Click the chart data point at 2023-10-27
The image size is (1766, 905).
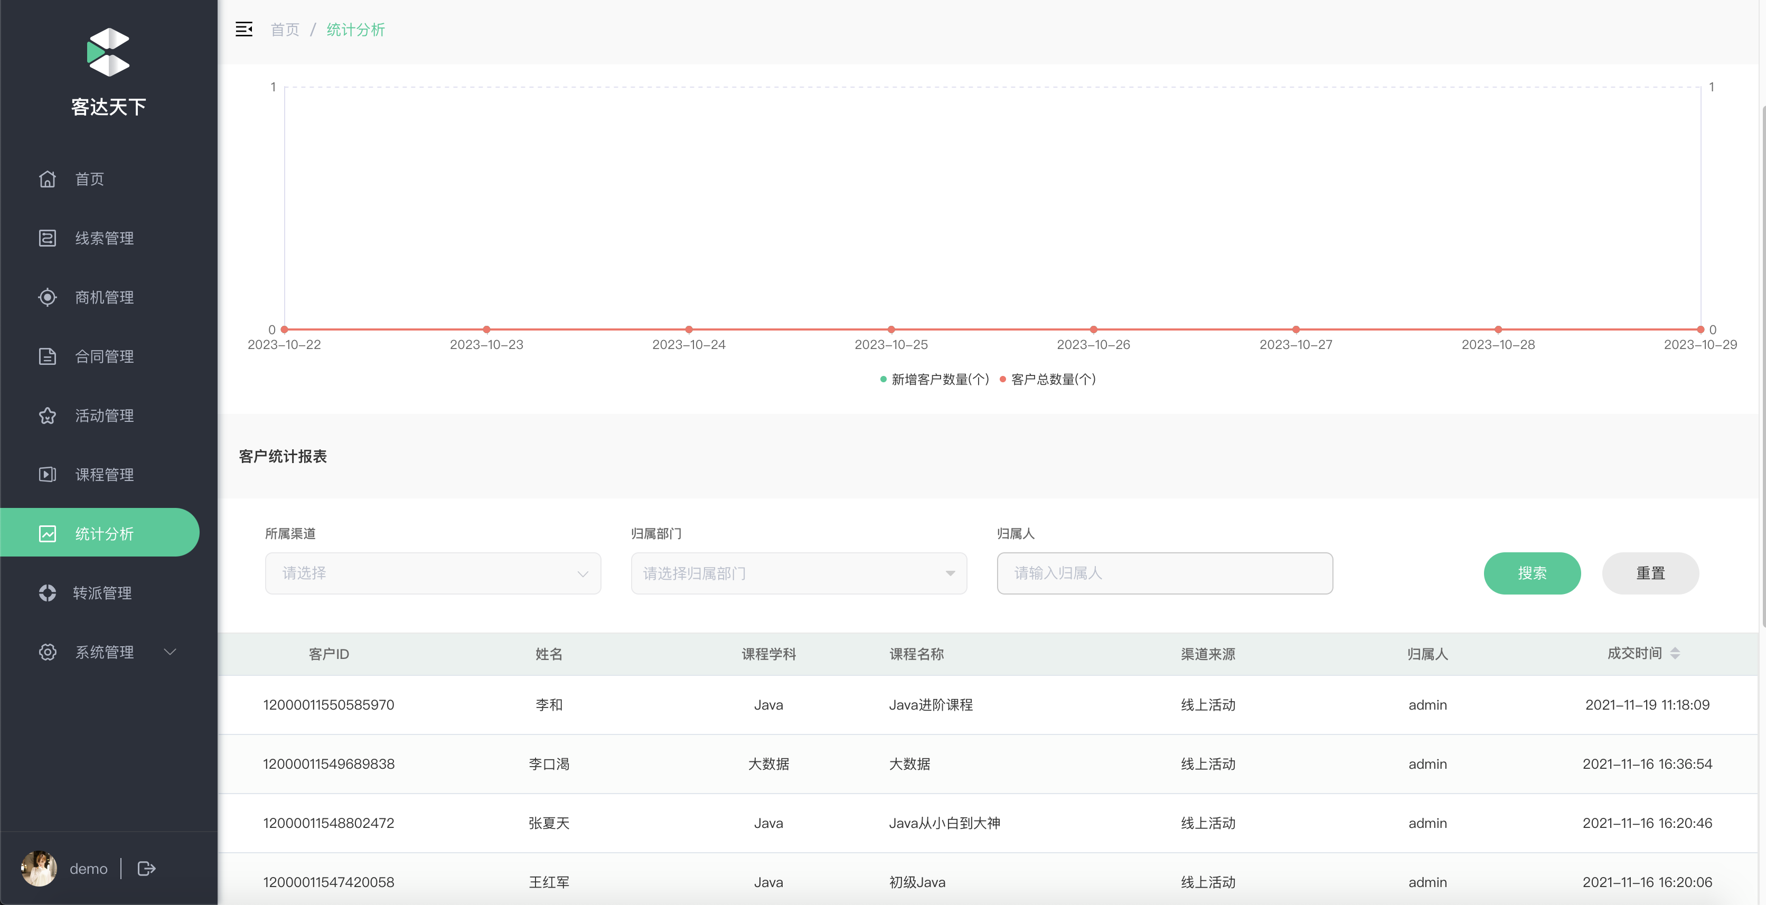(x=1295, y=330)
